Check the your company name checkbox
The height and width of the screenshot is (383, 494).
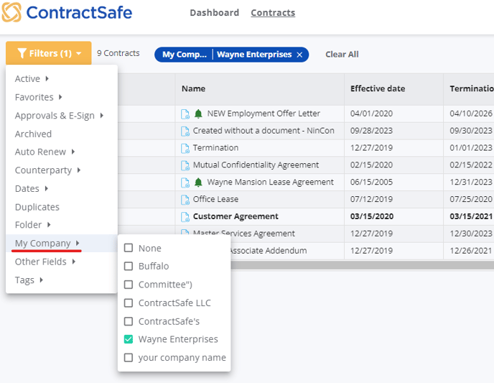[x=129, y=358]
